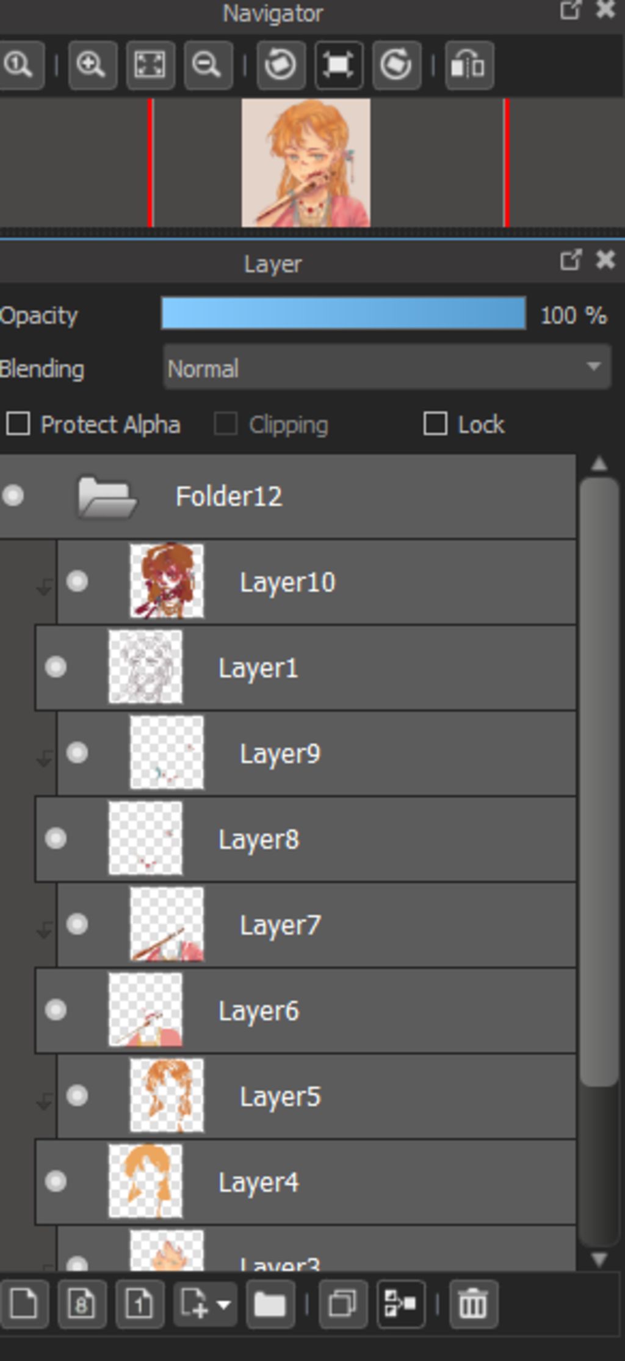Enable the Lock checkbox
Viewport: 625px width, 1361px height.
(435, 424)
